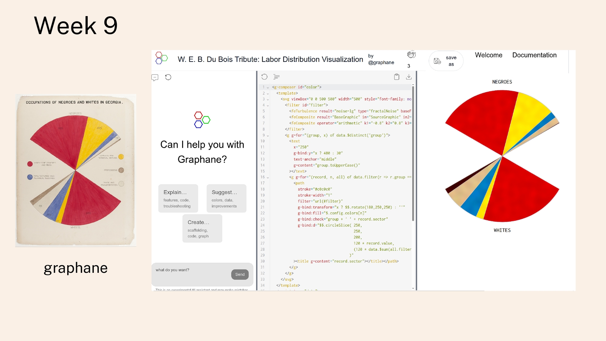Viewport: 606px width, 341px height.
Task: Collapse the template block on line 2
Action: click(268, 93)
